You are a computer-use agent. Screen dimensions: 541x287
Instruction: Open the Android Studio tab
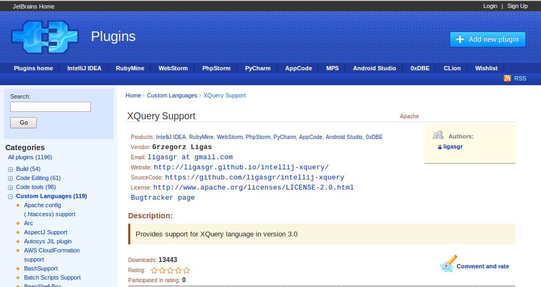click(x=374, y=68)
